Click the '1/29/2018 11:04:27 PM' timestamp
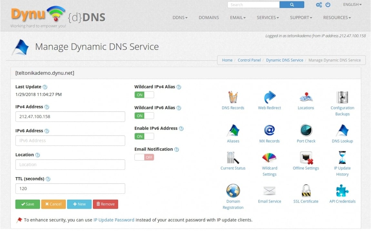Image resolution: width=371 pixels, height=231 pixels. (39, 95)
